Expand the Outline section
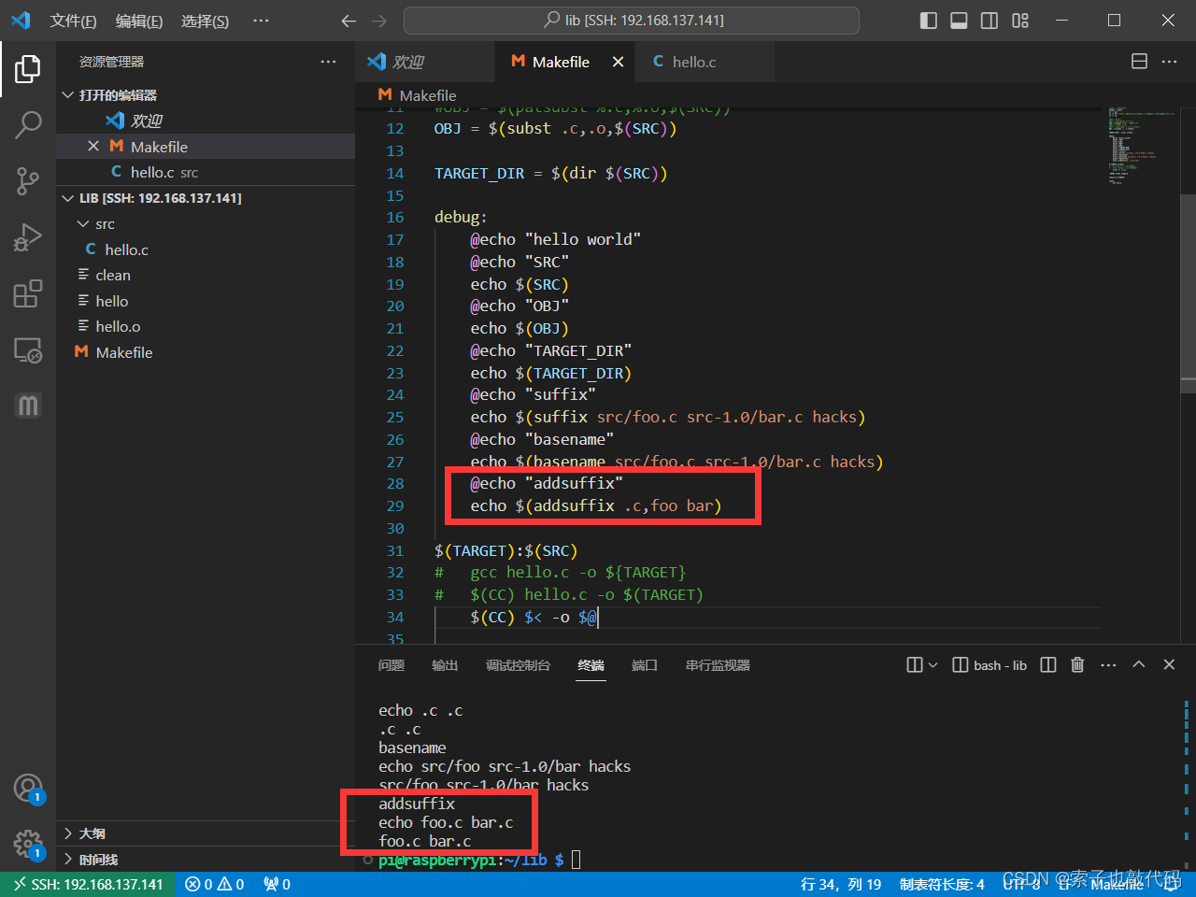This screenshot has width=1196, height=897. 206,833
